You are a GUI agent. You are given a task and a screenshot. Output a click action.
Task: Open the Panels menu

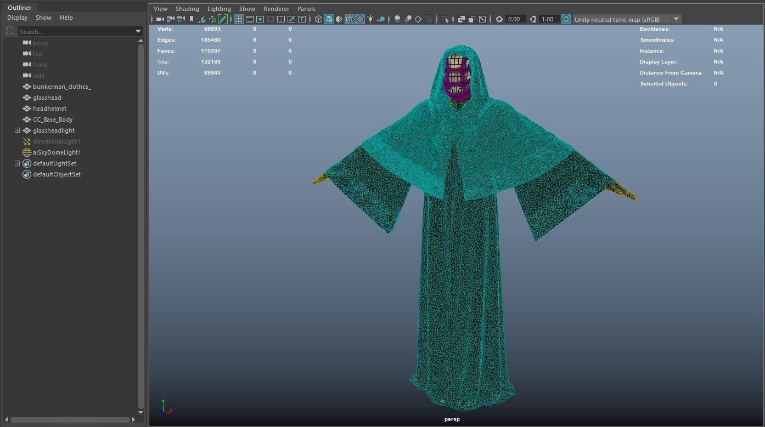306,9
